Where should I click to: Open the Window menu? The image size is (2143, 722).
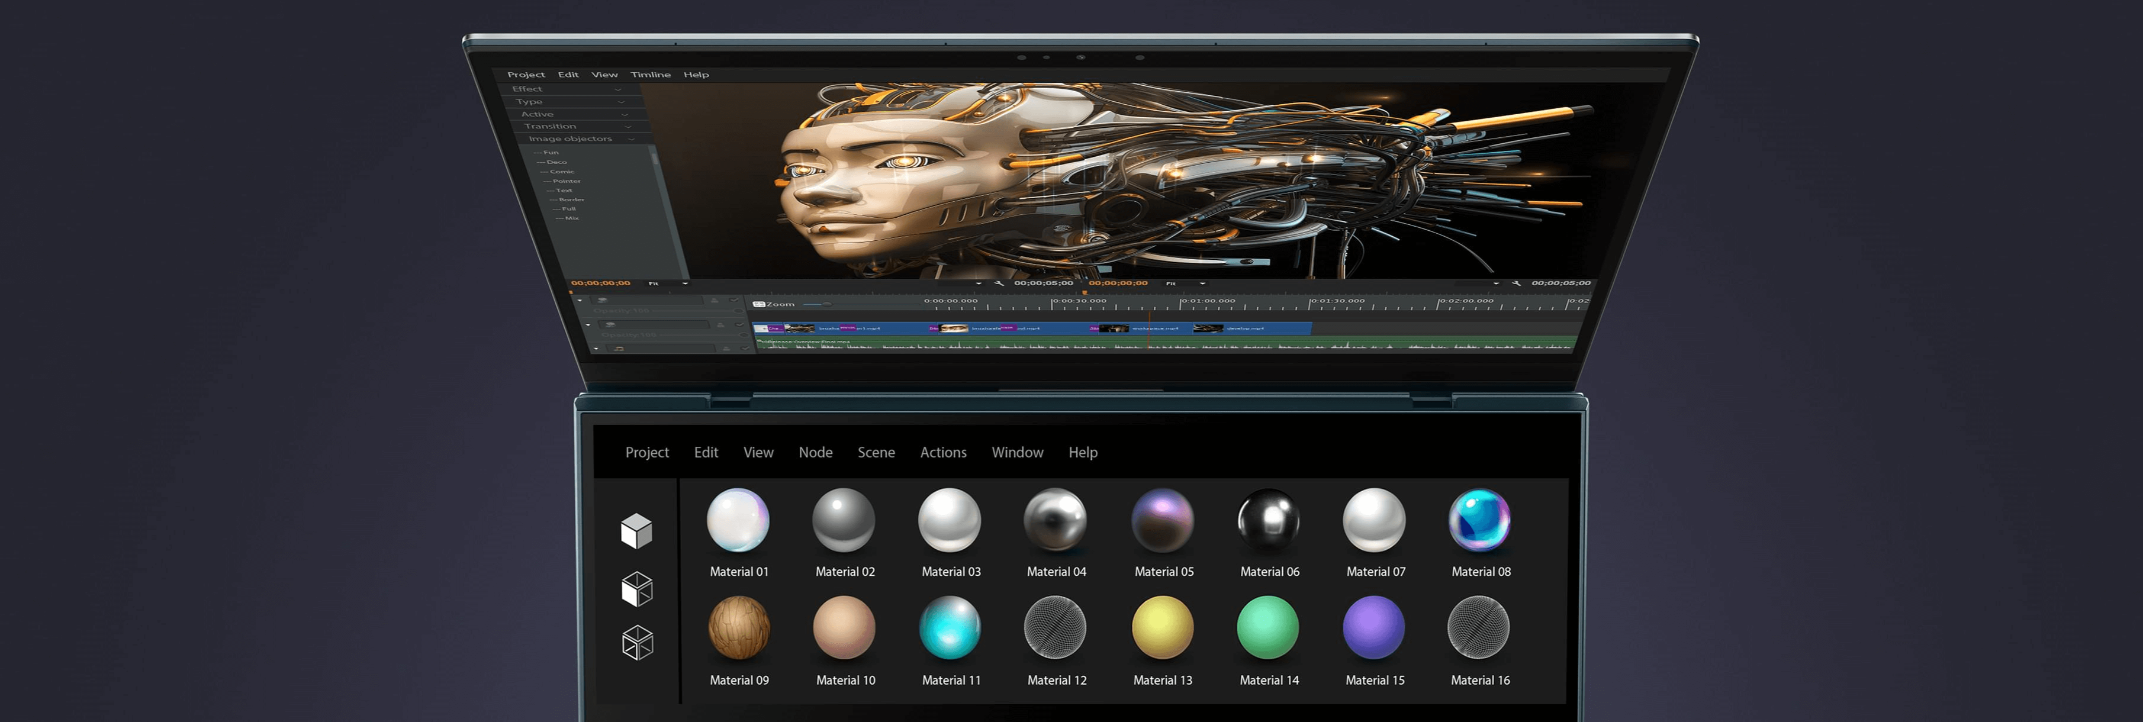1018,453
